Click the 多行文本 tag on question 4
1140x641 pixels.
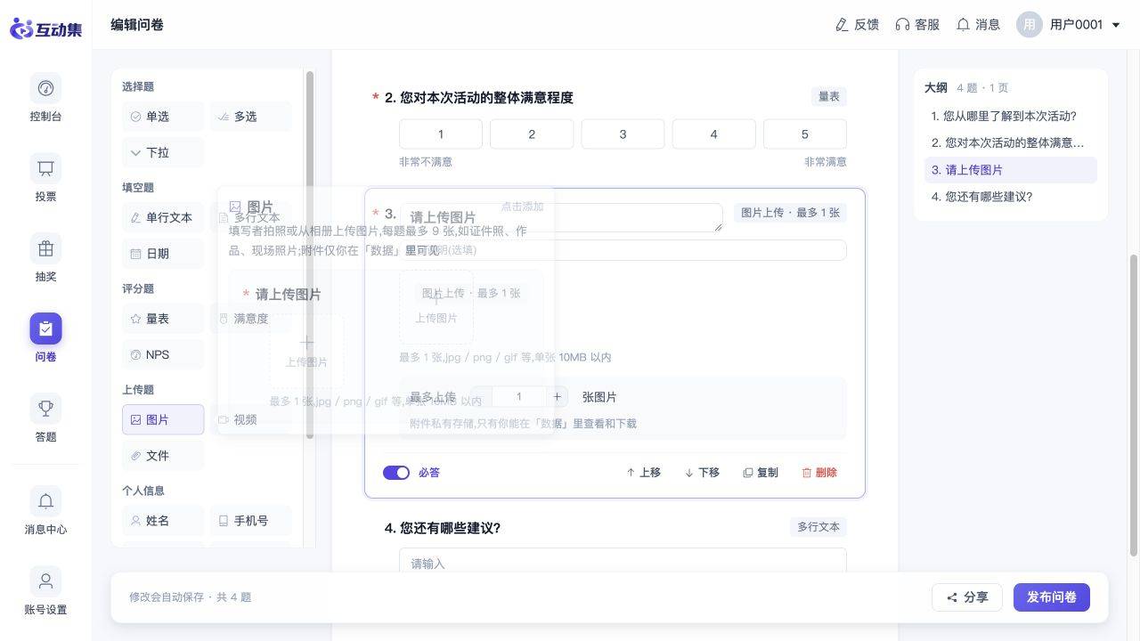point(818,527)
